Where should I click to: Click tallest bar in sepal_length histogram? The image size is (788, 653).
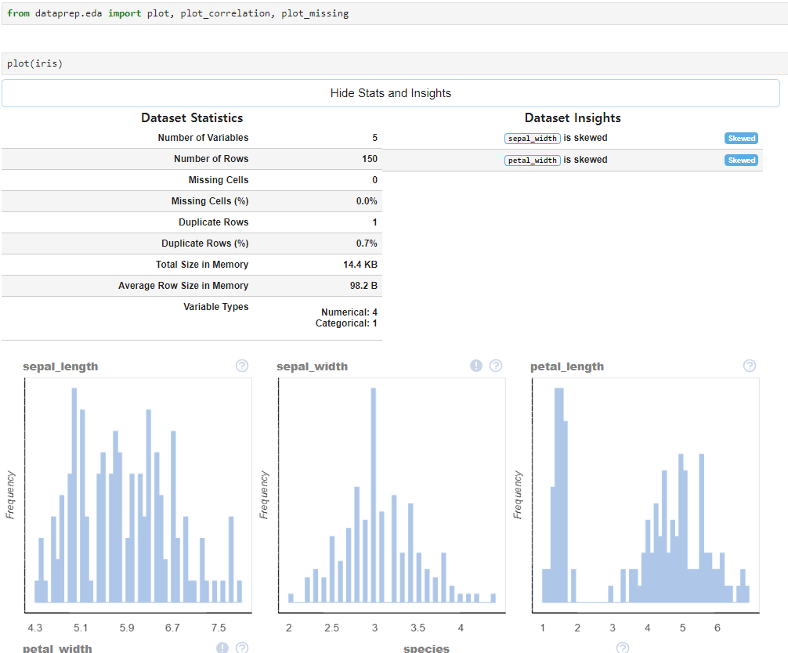74,495
